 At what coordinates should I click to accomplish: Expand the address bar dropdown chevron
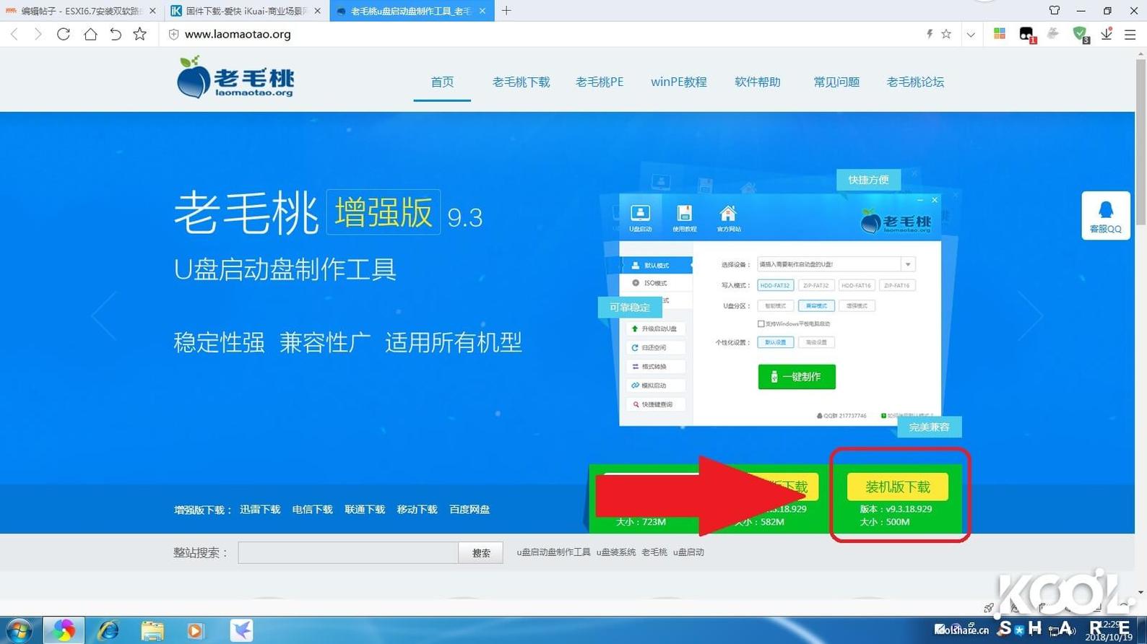[x=971, y=34]
